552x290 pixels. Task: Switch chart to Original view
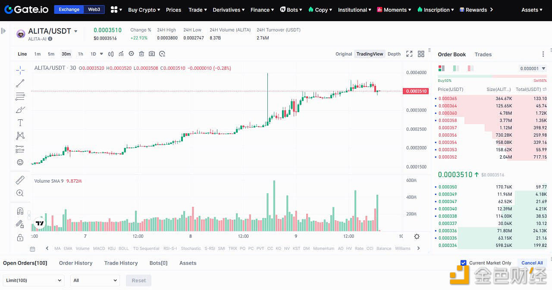click(x=344, y=54)
